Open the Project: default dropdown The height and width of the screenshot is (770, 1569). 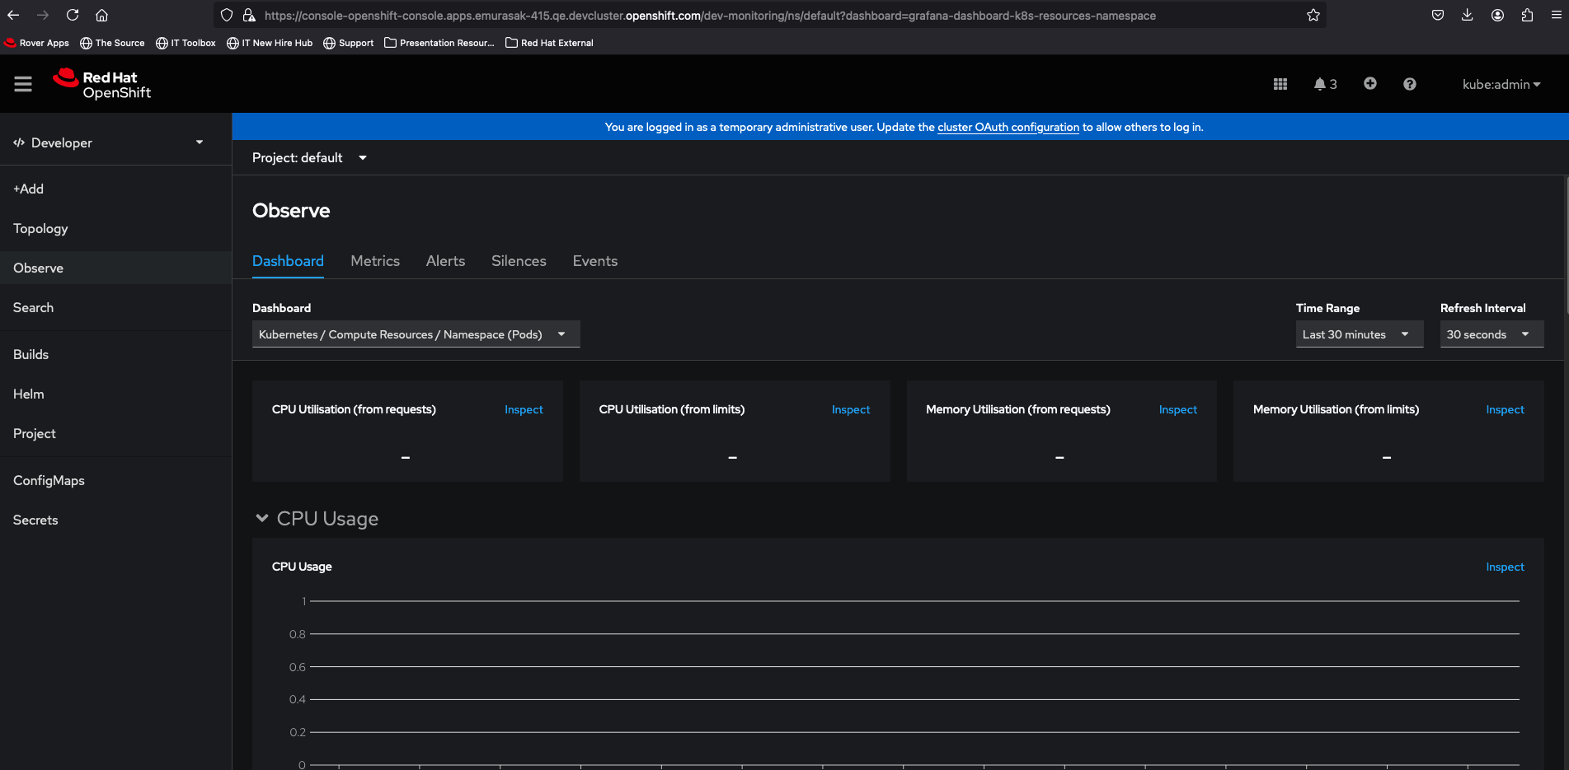[309, 157]
